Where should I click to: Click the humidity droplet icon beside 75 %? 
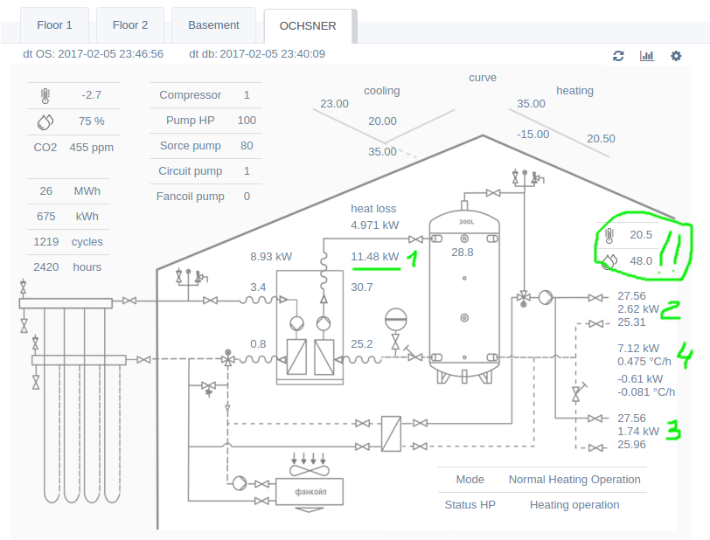tap(45, 121)
